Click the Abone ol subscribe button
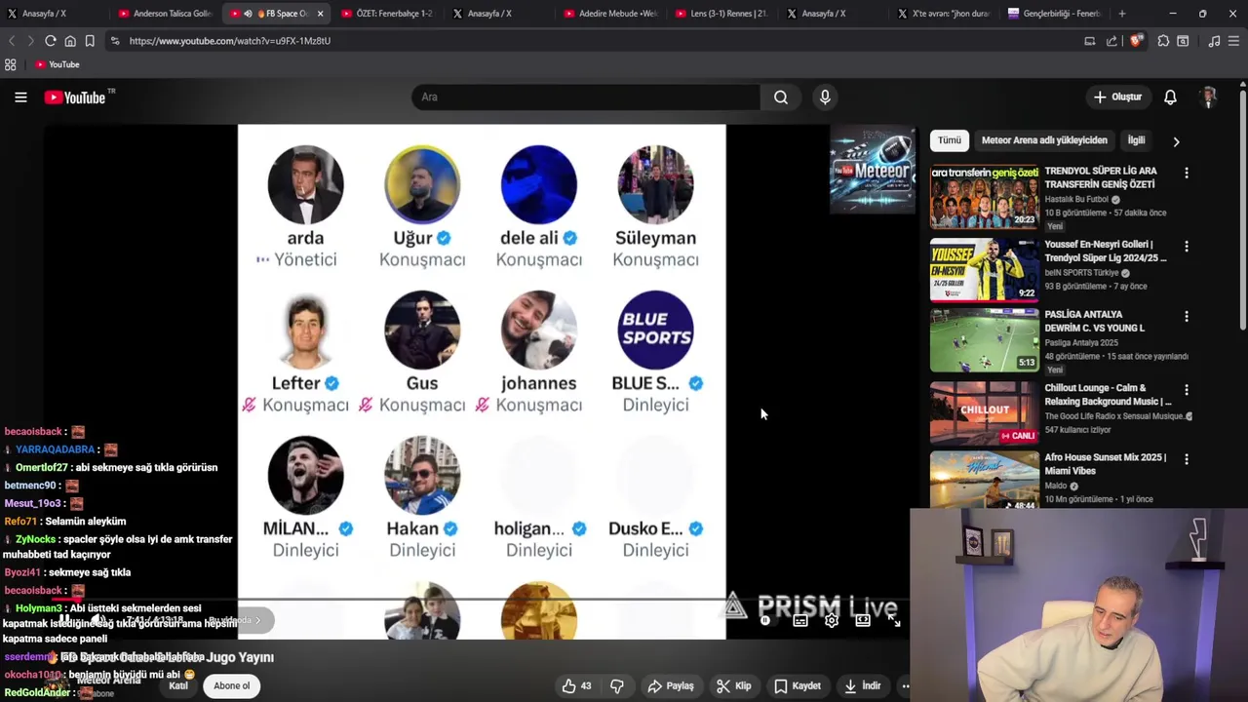The image size is (1248, 702). [232, 685]
